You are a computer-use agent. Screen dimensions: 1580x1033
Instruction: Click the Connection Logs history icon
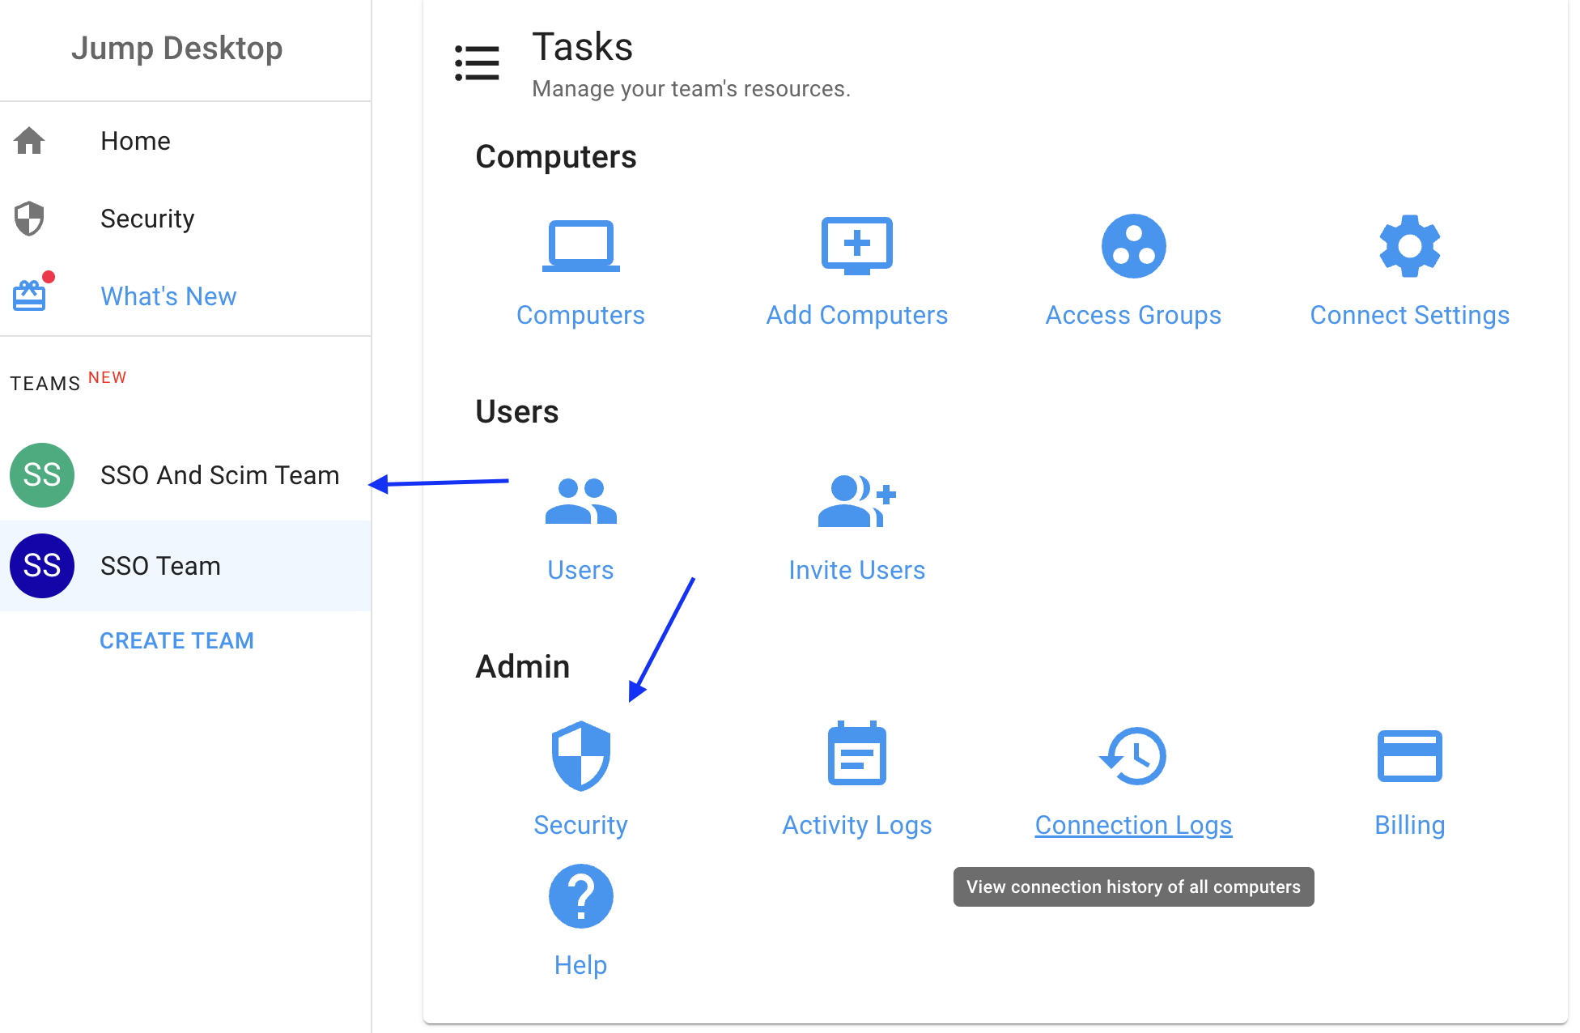click(1133, 756)
